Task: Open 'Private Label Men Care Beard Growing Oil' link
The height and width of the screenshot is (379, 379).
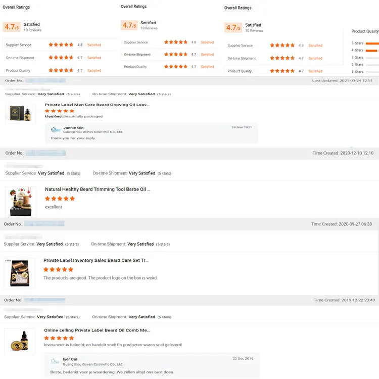Action: [x=97, y=105]
